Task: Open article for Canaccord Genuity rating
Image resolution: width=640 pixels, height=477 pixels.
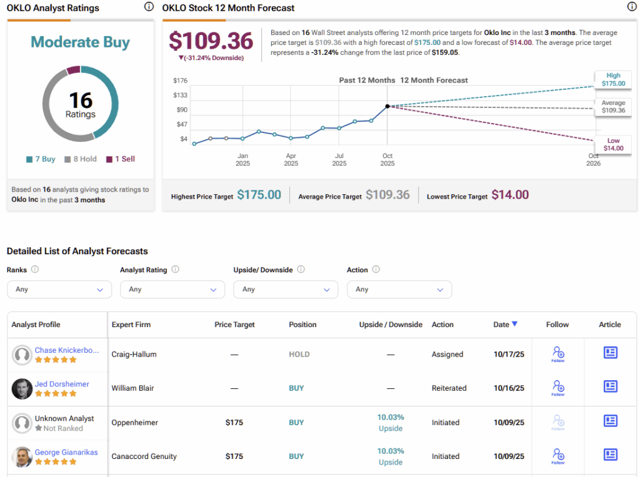Action: [x=610, y=455]
